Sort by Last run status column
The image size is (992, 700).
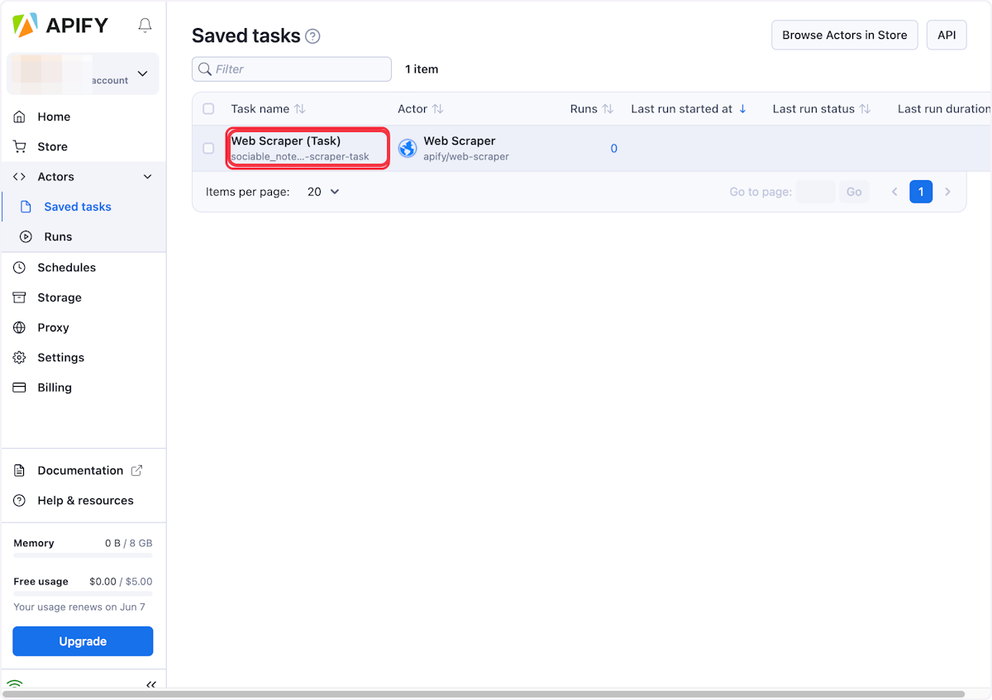(x=822, y=109)
